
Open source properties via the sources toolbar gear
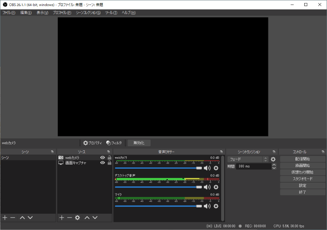(x=77, y=217)
